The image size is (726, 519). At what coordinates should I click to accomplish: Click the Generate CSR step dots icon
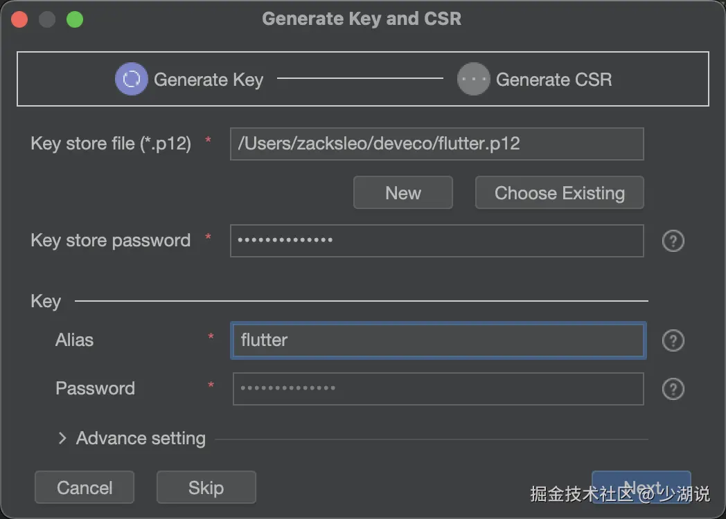click(474, 79)
